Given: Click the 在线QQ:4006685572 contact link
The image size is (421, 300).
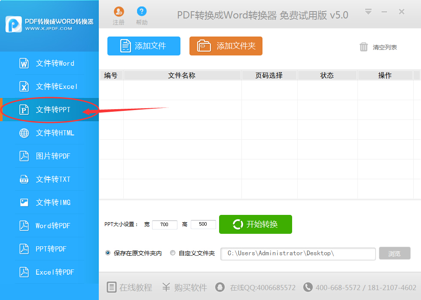Looking at the screenshot, I should (263, 288).
